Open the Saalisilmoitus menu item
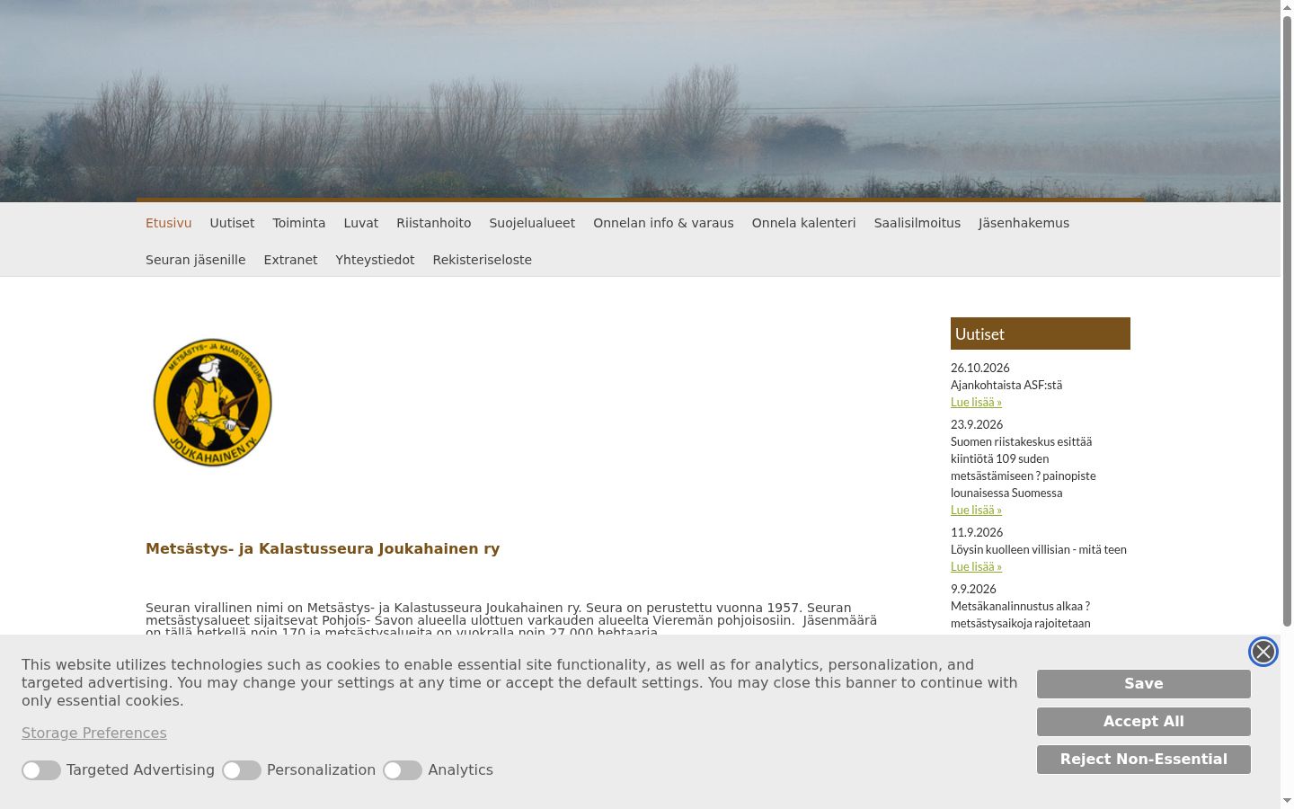Viewport: 1294px width, 809px height. pyautogui.click(x=917, y=223)
